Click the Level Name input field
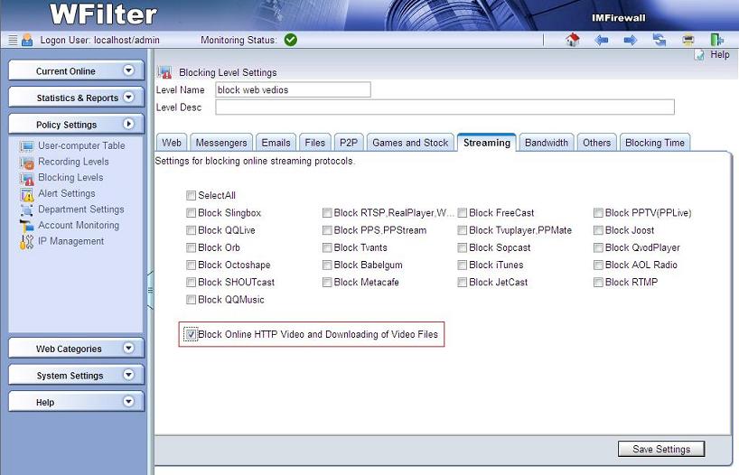 (293, 89)
